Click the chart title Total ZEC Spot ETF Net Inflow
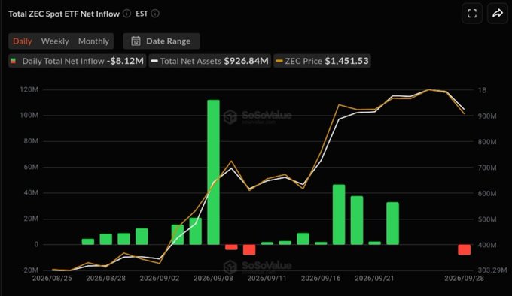Viewport: 512px width, 296px height. (x=64, y=14)
